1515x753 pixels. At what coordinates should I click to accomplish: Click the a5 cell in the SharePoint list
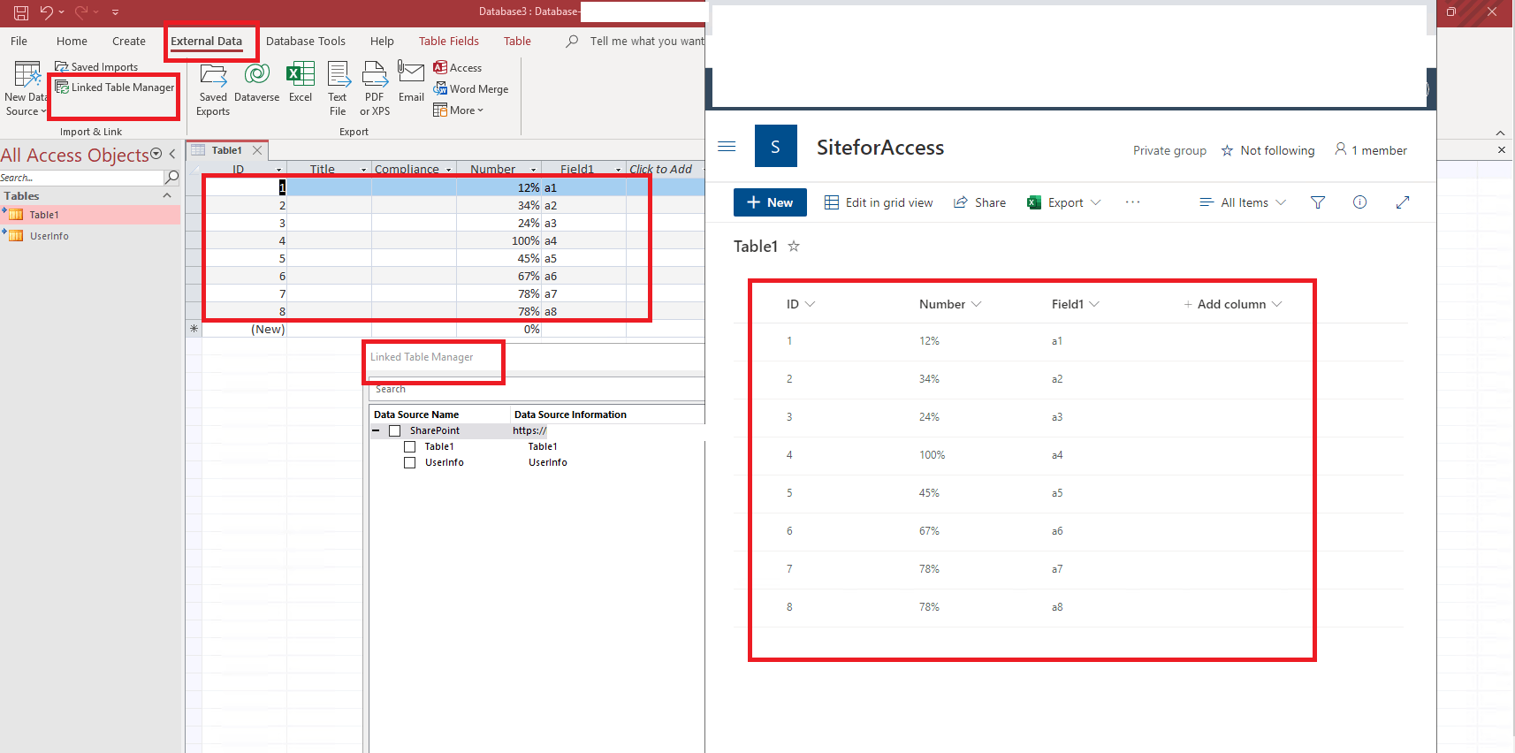(1057, 493)
